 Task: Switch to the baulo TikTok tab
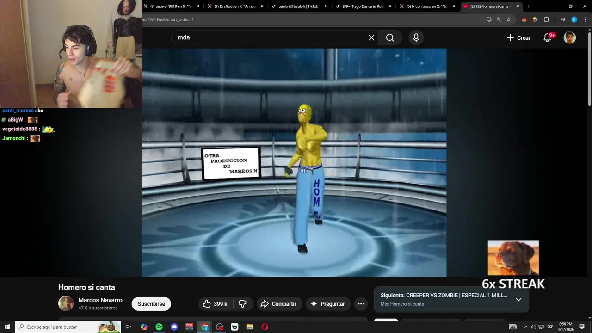pyautogui.click(x=300, y=6)
